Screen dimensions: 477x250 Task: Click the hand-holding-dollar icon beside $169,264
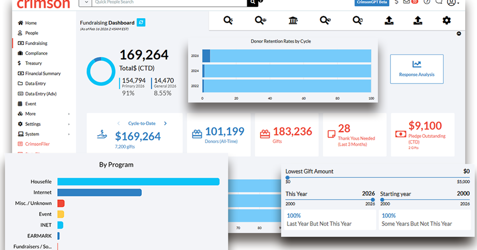[x=102, y=135]
